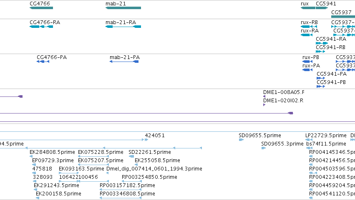This screenshot has width=355, height=200.
Task: Select the LP22729.5prime EST label
Action: point(326,136)
